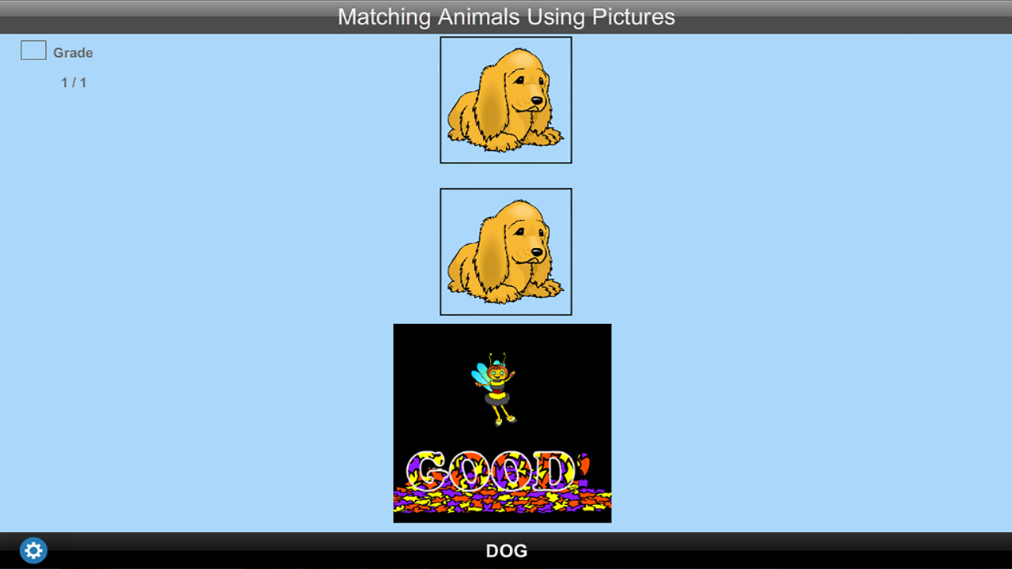Click the Matching Animals Using Pictures title
The height and width of the screenshot is (569, 1012).
tap(506, 17)
